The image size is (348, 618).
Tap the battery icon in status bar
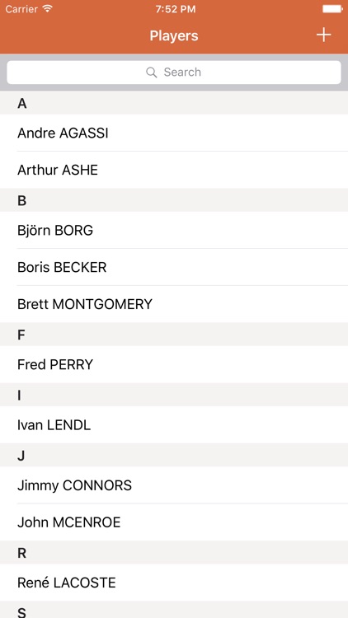pyautogui.click(x=332, y=9)
